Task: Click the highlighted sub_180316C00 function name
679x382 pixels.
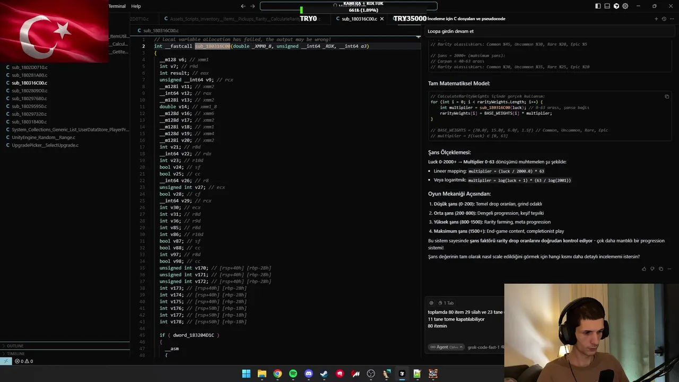Action: 212,46
